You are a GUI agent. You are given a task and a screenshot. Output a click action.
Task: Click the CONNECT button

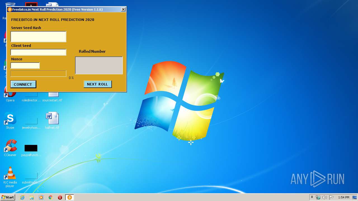pyautogui.click(x=23, y=84)
